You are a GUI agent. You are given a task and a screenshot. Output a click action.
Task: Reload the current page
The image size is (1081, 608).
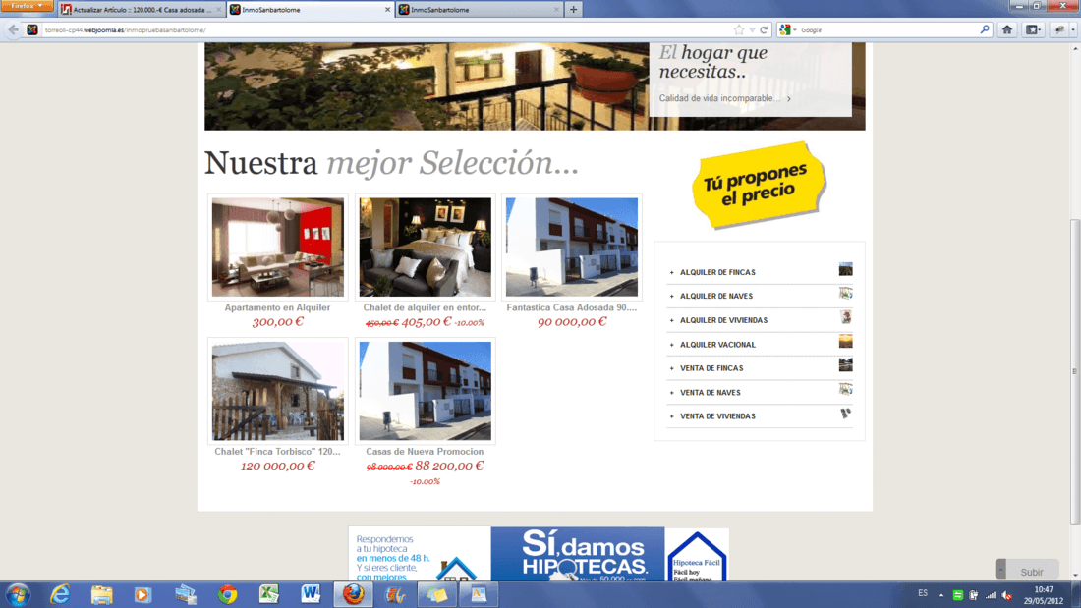tap(764, 29)
